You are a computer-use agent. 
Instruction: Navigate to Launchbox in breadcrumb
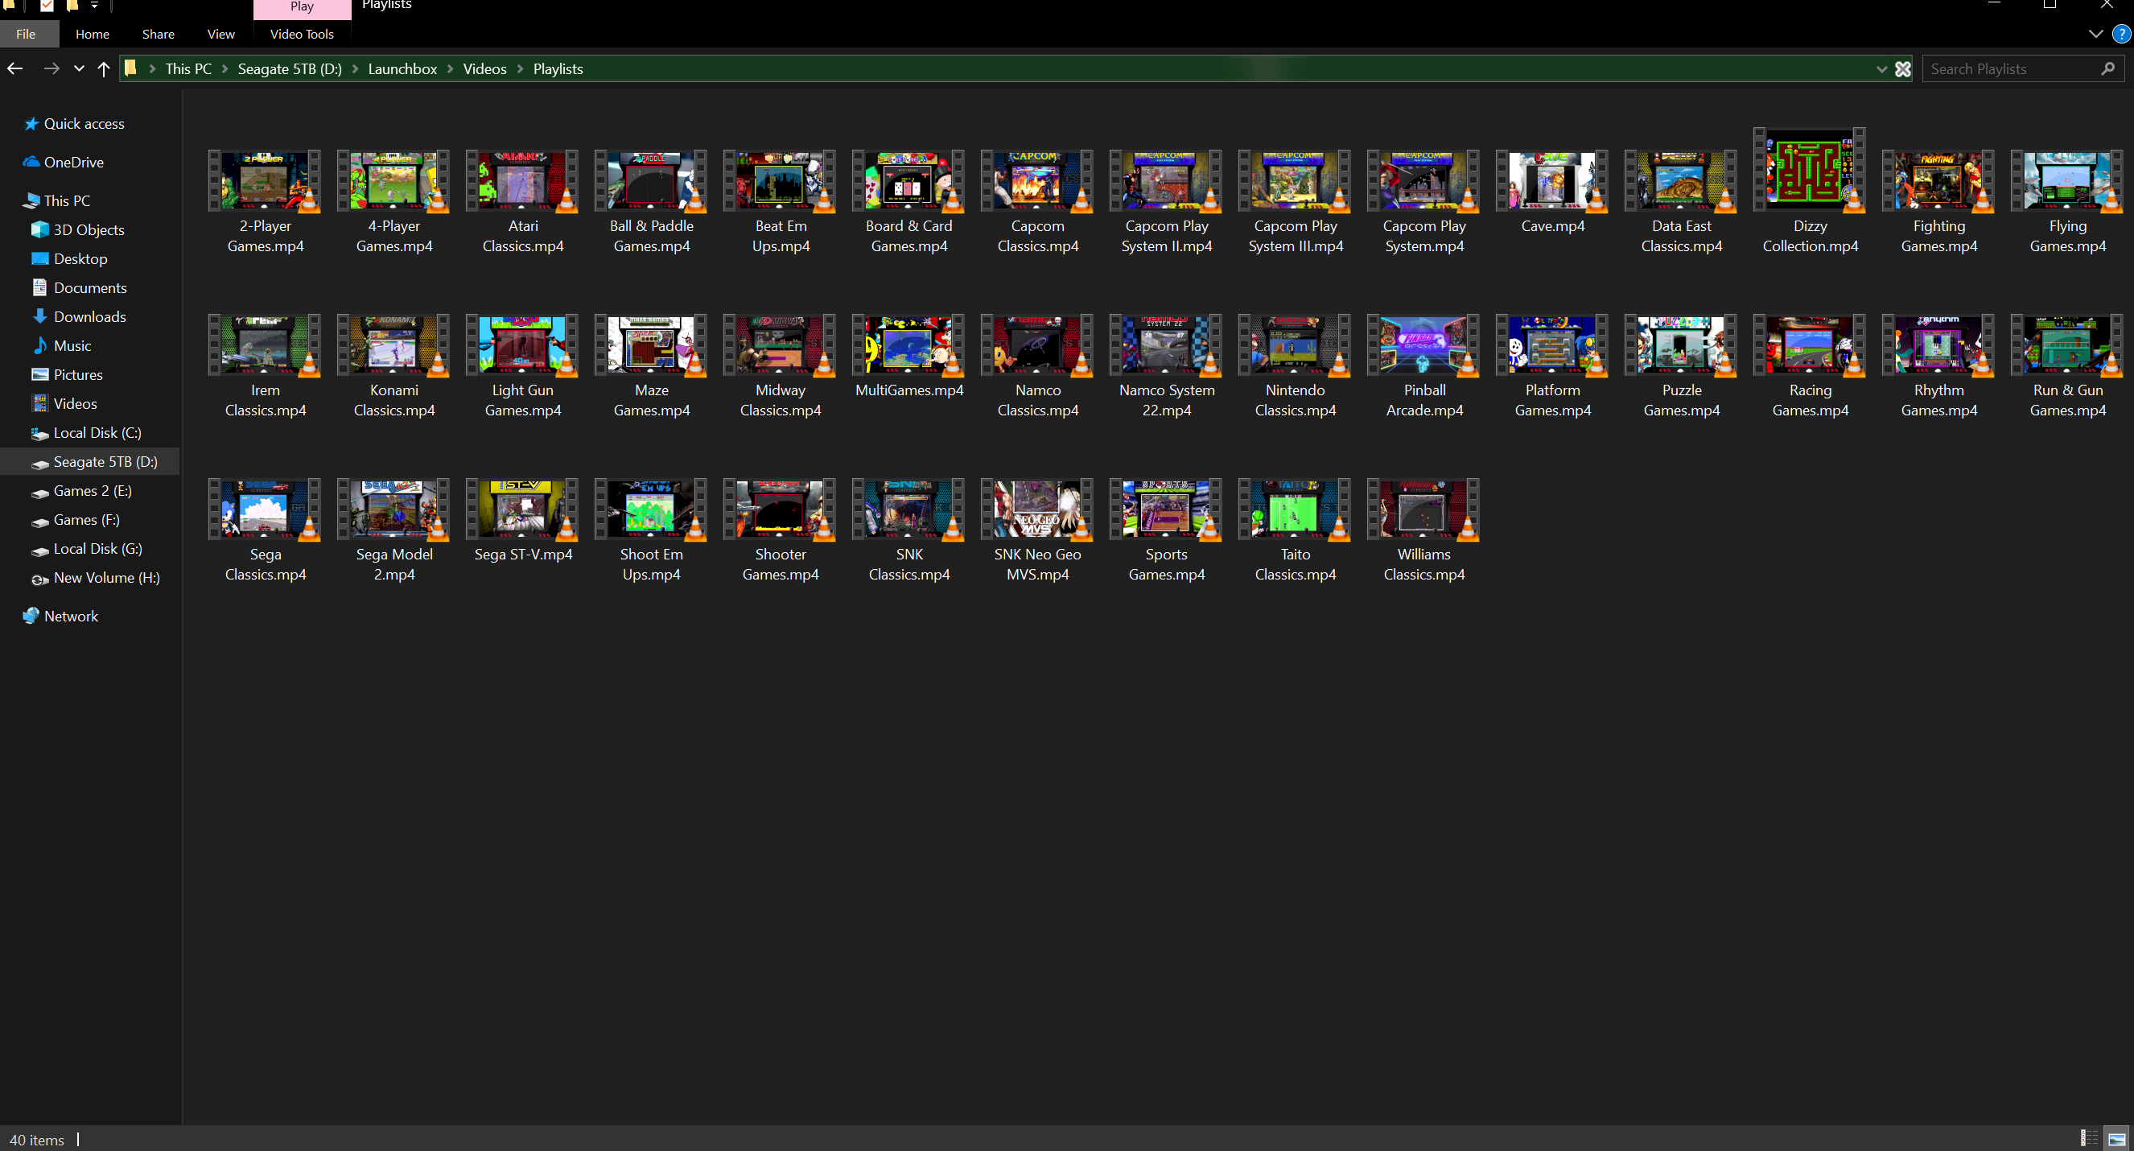tap(402, 68)
